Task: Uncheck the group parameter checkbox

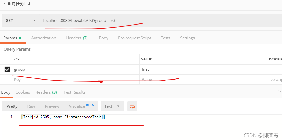Action: (x=7, y=69)
